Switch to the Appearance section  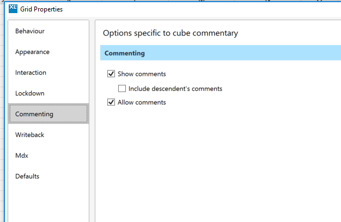[x=32, y=52]
